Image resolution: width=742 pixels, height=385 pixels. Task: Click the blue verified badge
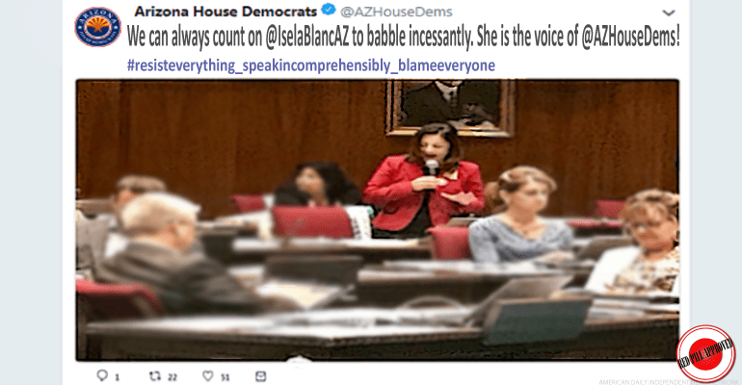[x=329, y=10]
